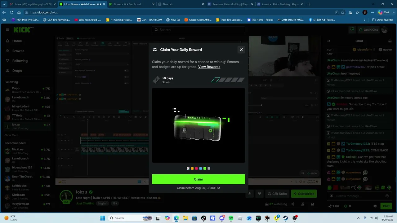Open the Kick sidebar hamburger menu
The width and height of the screenshot is (397, 223).
click(7, 30)
